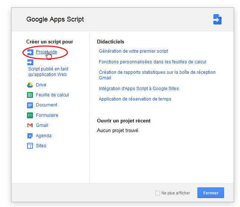Click the "Ne plus afficher" label text
The width and height of the screenshot is (240, 207).
click(x=176, y=193)
